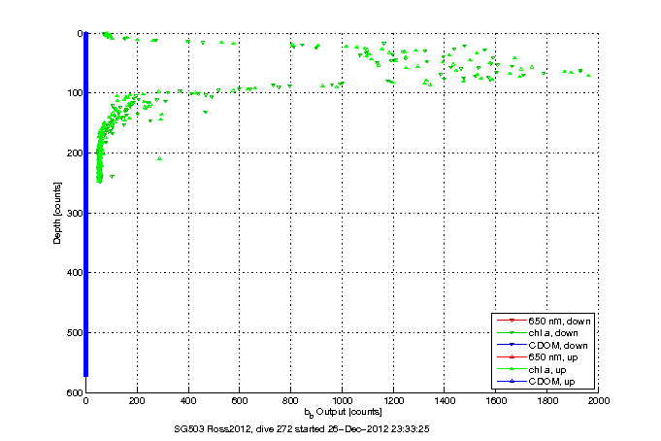This screenshot has height=441, width=661.
Task: Click the 'chl a, up' legend entry
Action: pos(532,370)
